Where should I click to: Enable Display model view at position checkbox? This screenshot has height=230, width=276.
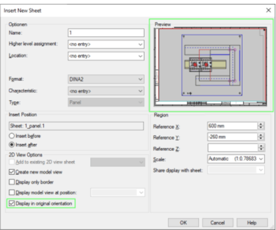tap(12, 193)
